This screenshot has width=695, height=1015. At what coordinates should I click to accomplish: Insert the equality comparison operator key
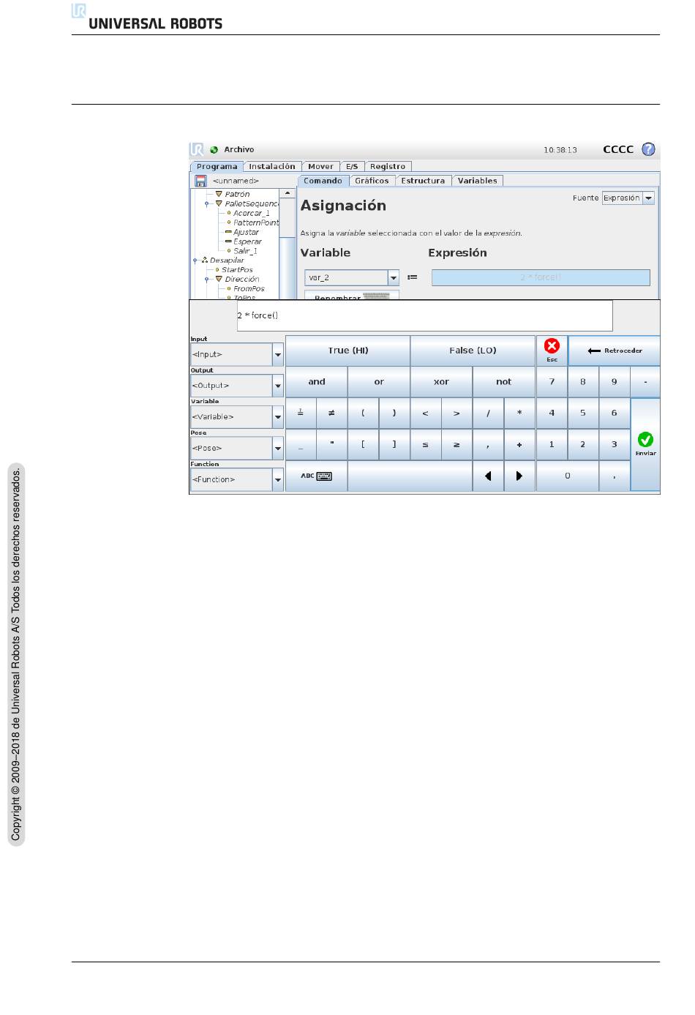pyautogui.click(x=301, y=413)
